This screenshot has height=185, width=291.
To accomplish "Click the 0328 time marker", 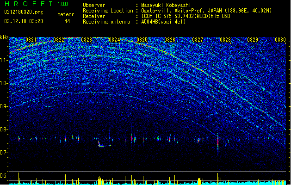I will click(x=225, y=40).
